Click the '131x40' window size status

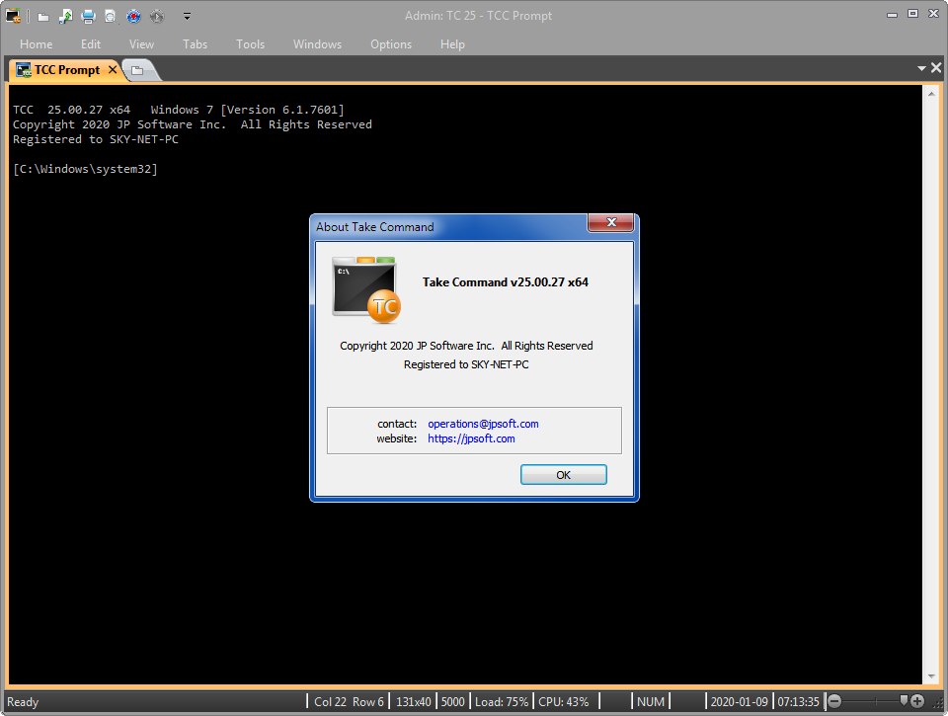414,701
